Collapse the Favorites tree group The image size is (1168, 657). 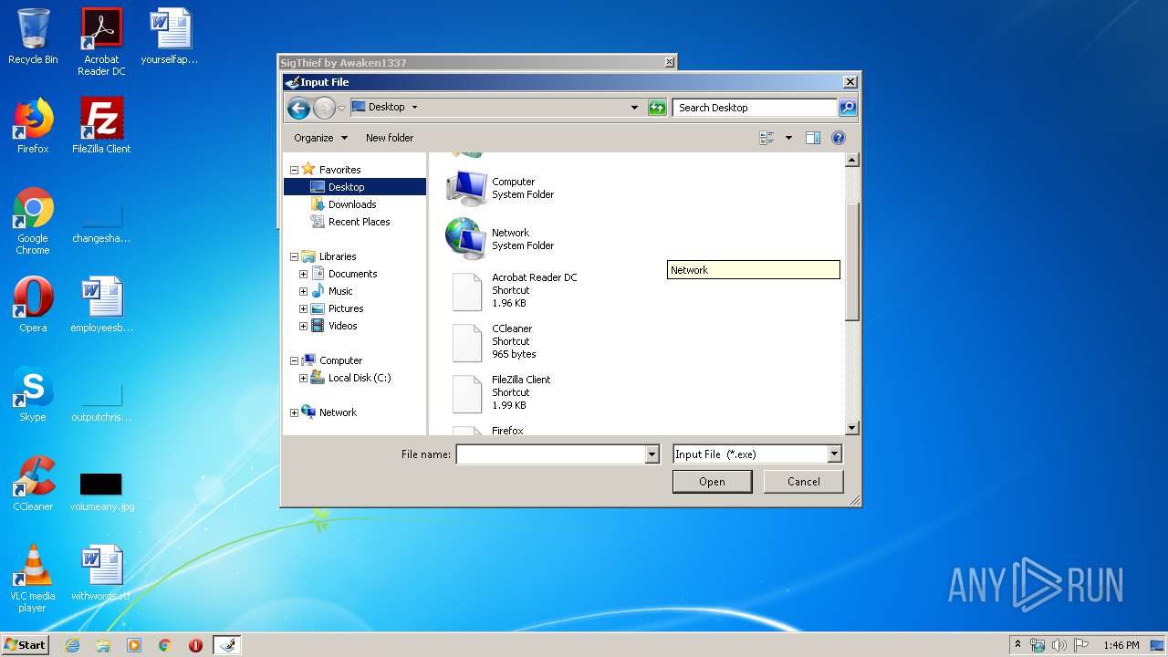[x=294, y=170]
